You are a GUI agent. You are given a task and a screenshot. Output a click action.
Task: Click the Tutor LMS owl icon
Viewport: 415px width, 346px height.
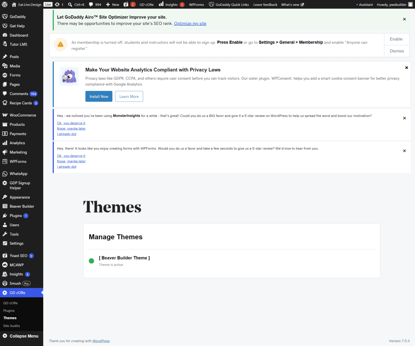coord(5,44)
